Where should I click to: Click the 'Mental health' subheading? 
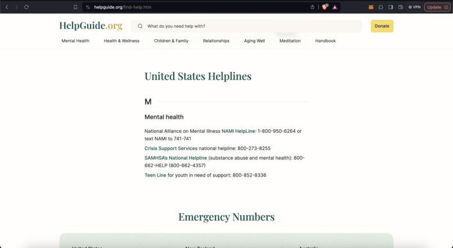coord(164,117)
